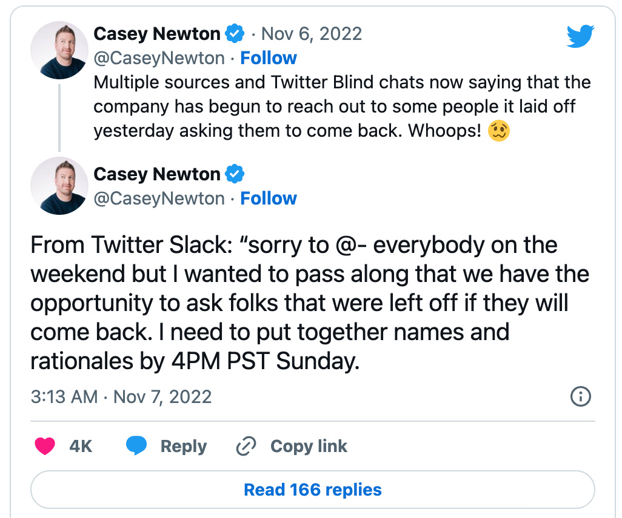
Task: Click the 4K likes count
Action: [81, 447]
